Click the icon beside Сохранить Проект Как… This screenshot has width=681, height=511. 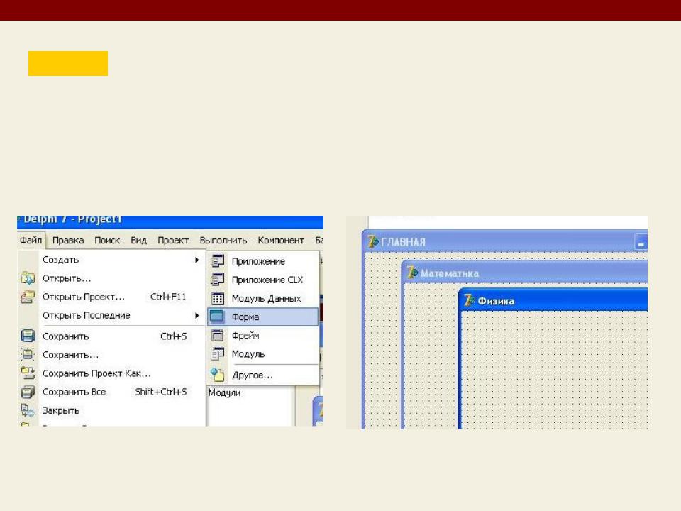coord(28,373)
